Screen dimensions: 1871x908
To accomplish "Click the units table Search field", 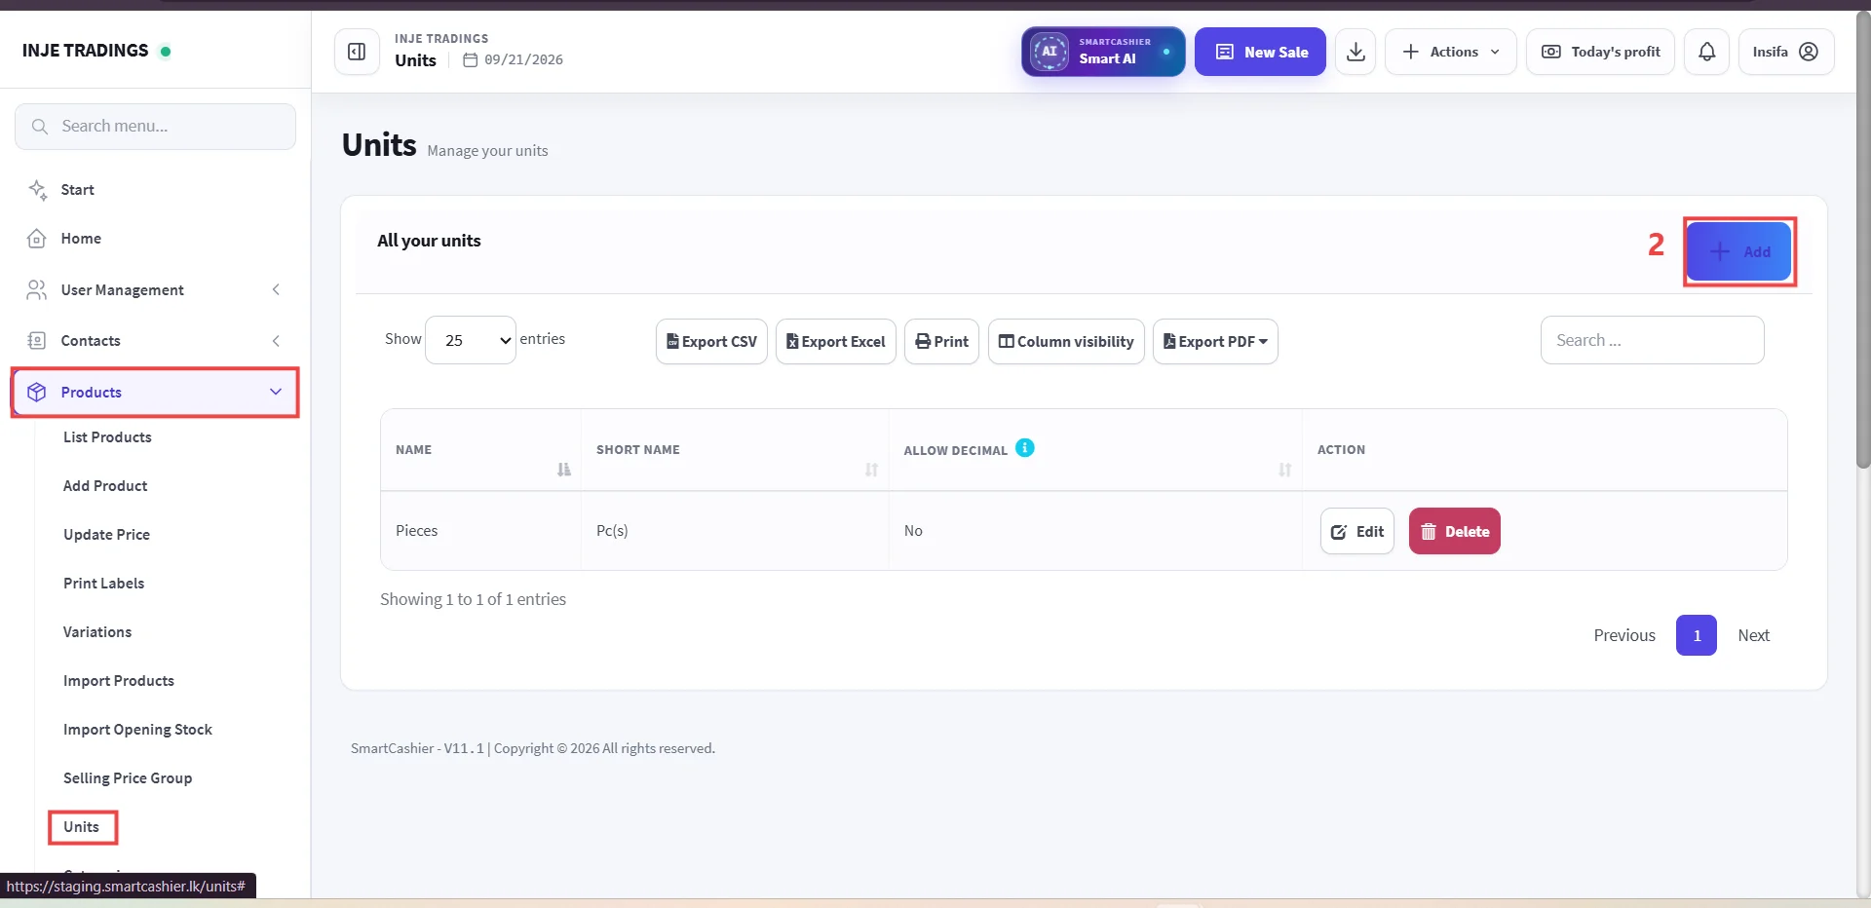I will click(1652, 340).
